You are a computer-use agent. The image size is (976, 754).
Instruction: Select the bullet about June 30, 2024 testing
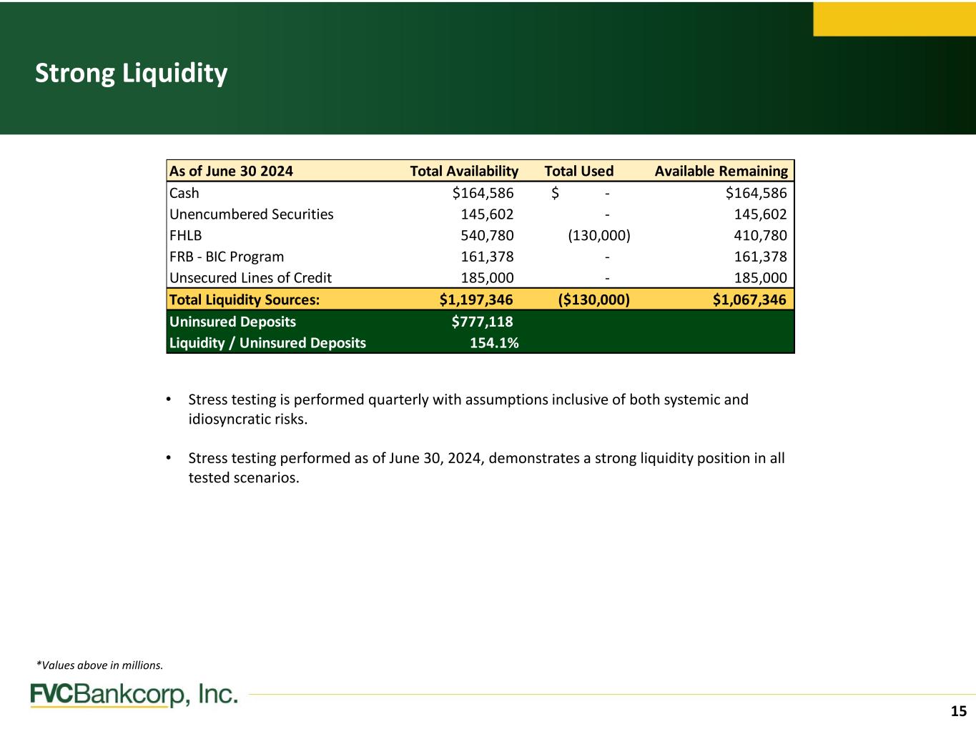pos(486,467)
